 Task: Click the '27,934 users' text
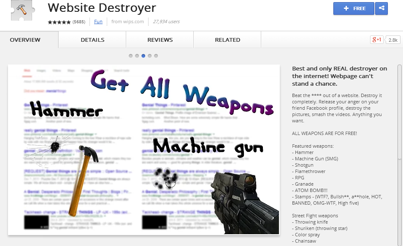point(166,22)
